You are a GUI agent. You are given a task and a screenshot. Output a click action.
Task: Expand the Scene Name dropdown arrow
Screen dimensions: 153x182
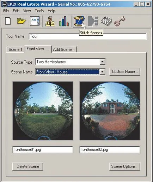coord(103,72)
